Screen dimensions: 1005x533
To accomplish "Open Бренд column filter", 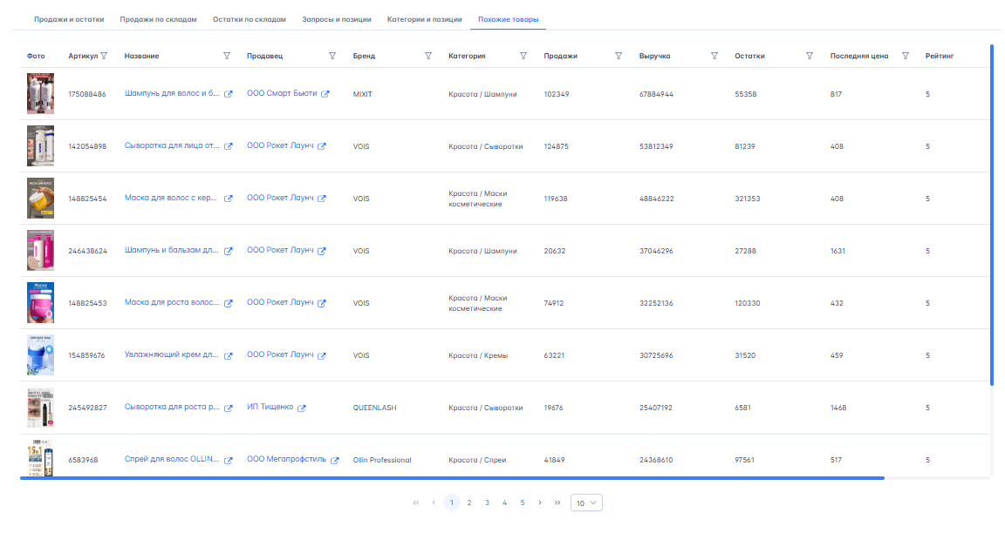I will click(x=428, y=56).
